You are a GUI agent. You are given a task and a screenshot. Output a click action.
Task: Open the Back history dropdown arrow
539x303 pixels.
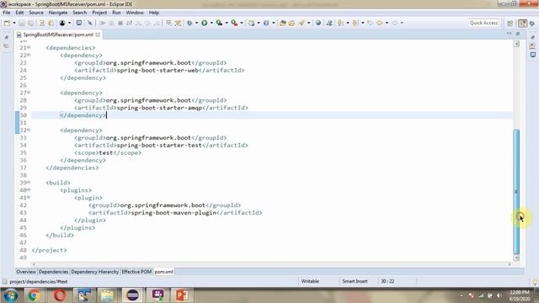click(387, 23)
